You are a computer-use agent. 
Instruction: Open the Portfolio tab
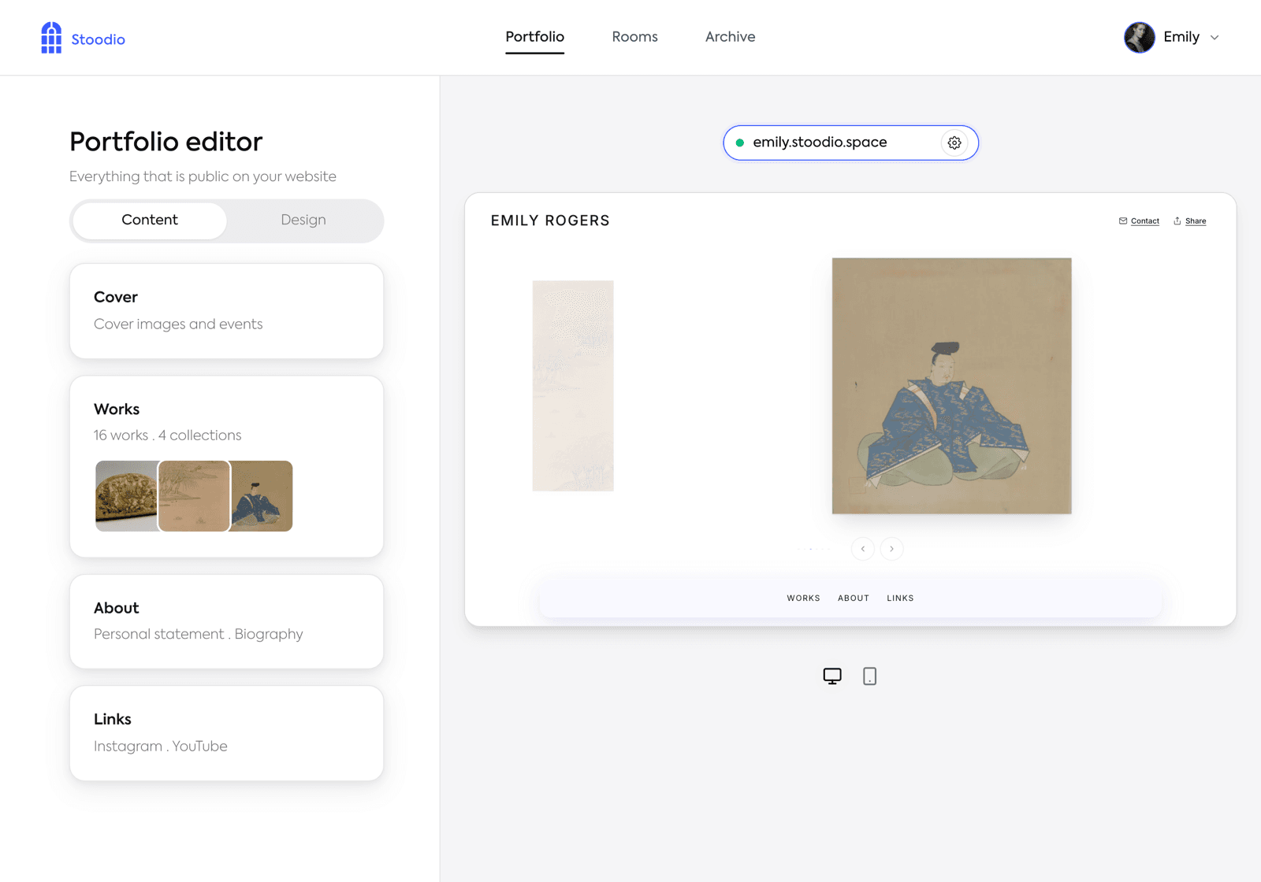point(534,37)
